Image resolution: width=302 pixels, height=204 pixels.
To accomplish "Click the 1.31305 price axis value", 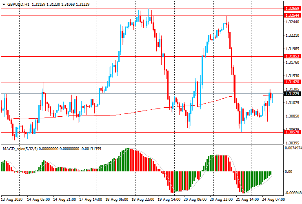I will (x=293, y=89).
